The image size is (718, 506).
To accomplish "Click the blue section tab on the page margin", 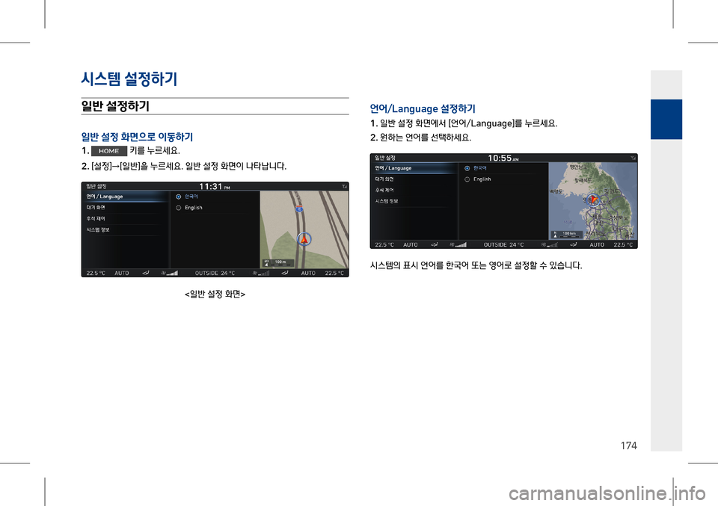I will pos(666,119).
